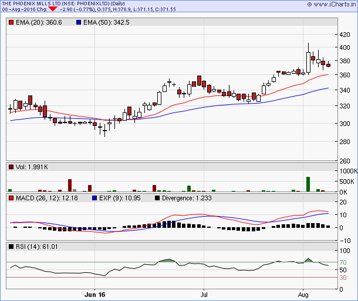
Task: Click the 380 price axis label
Action: [345, 61]
